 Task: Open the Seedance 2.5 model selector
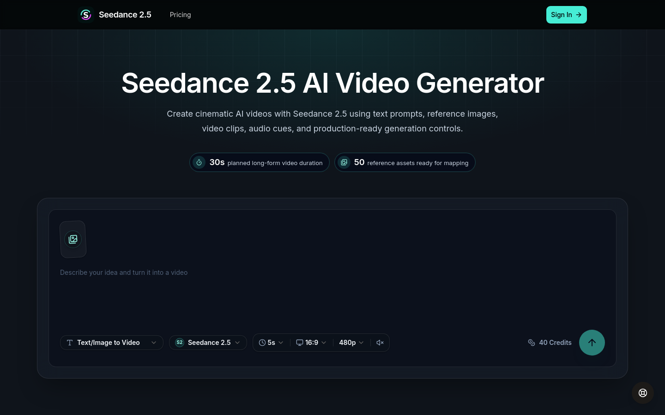click(x=208, y=343)
